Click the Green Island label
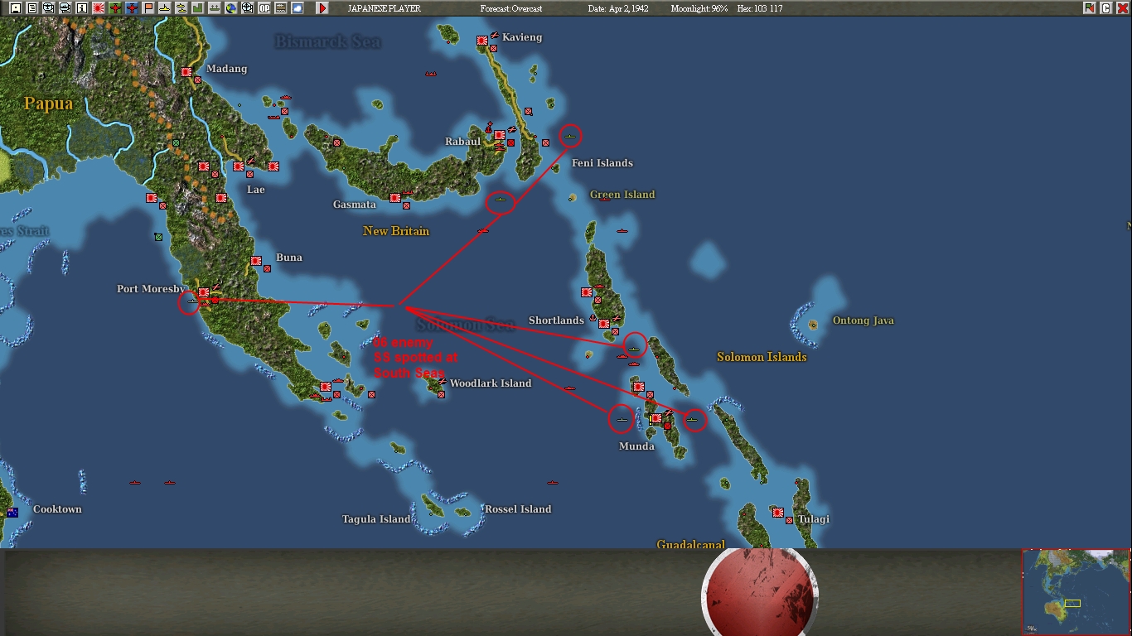The width and height of the screenshot is (1132, 636). [622, 195]
